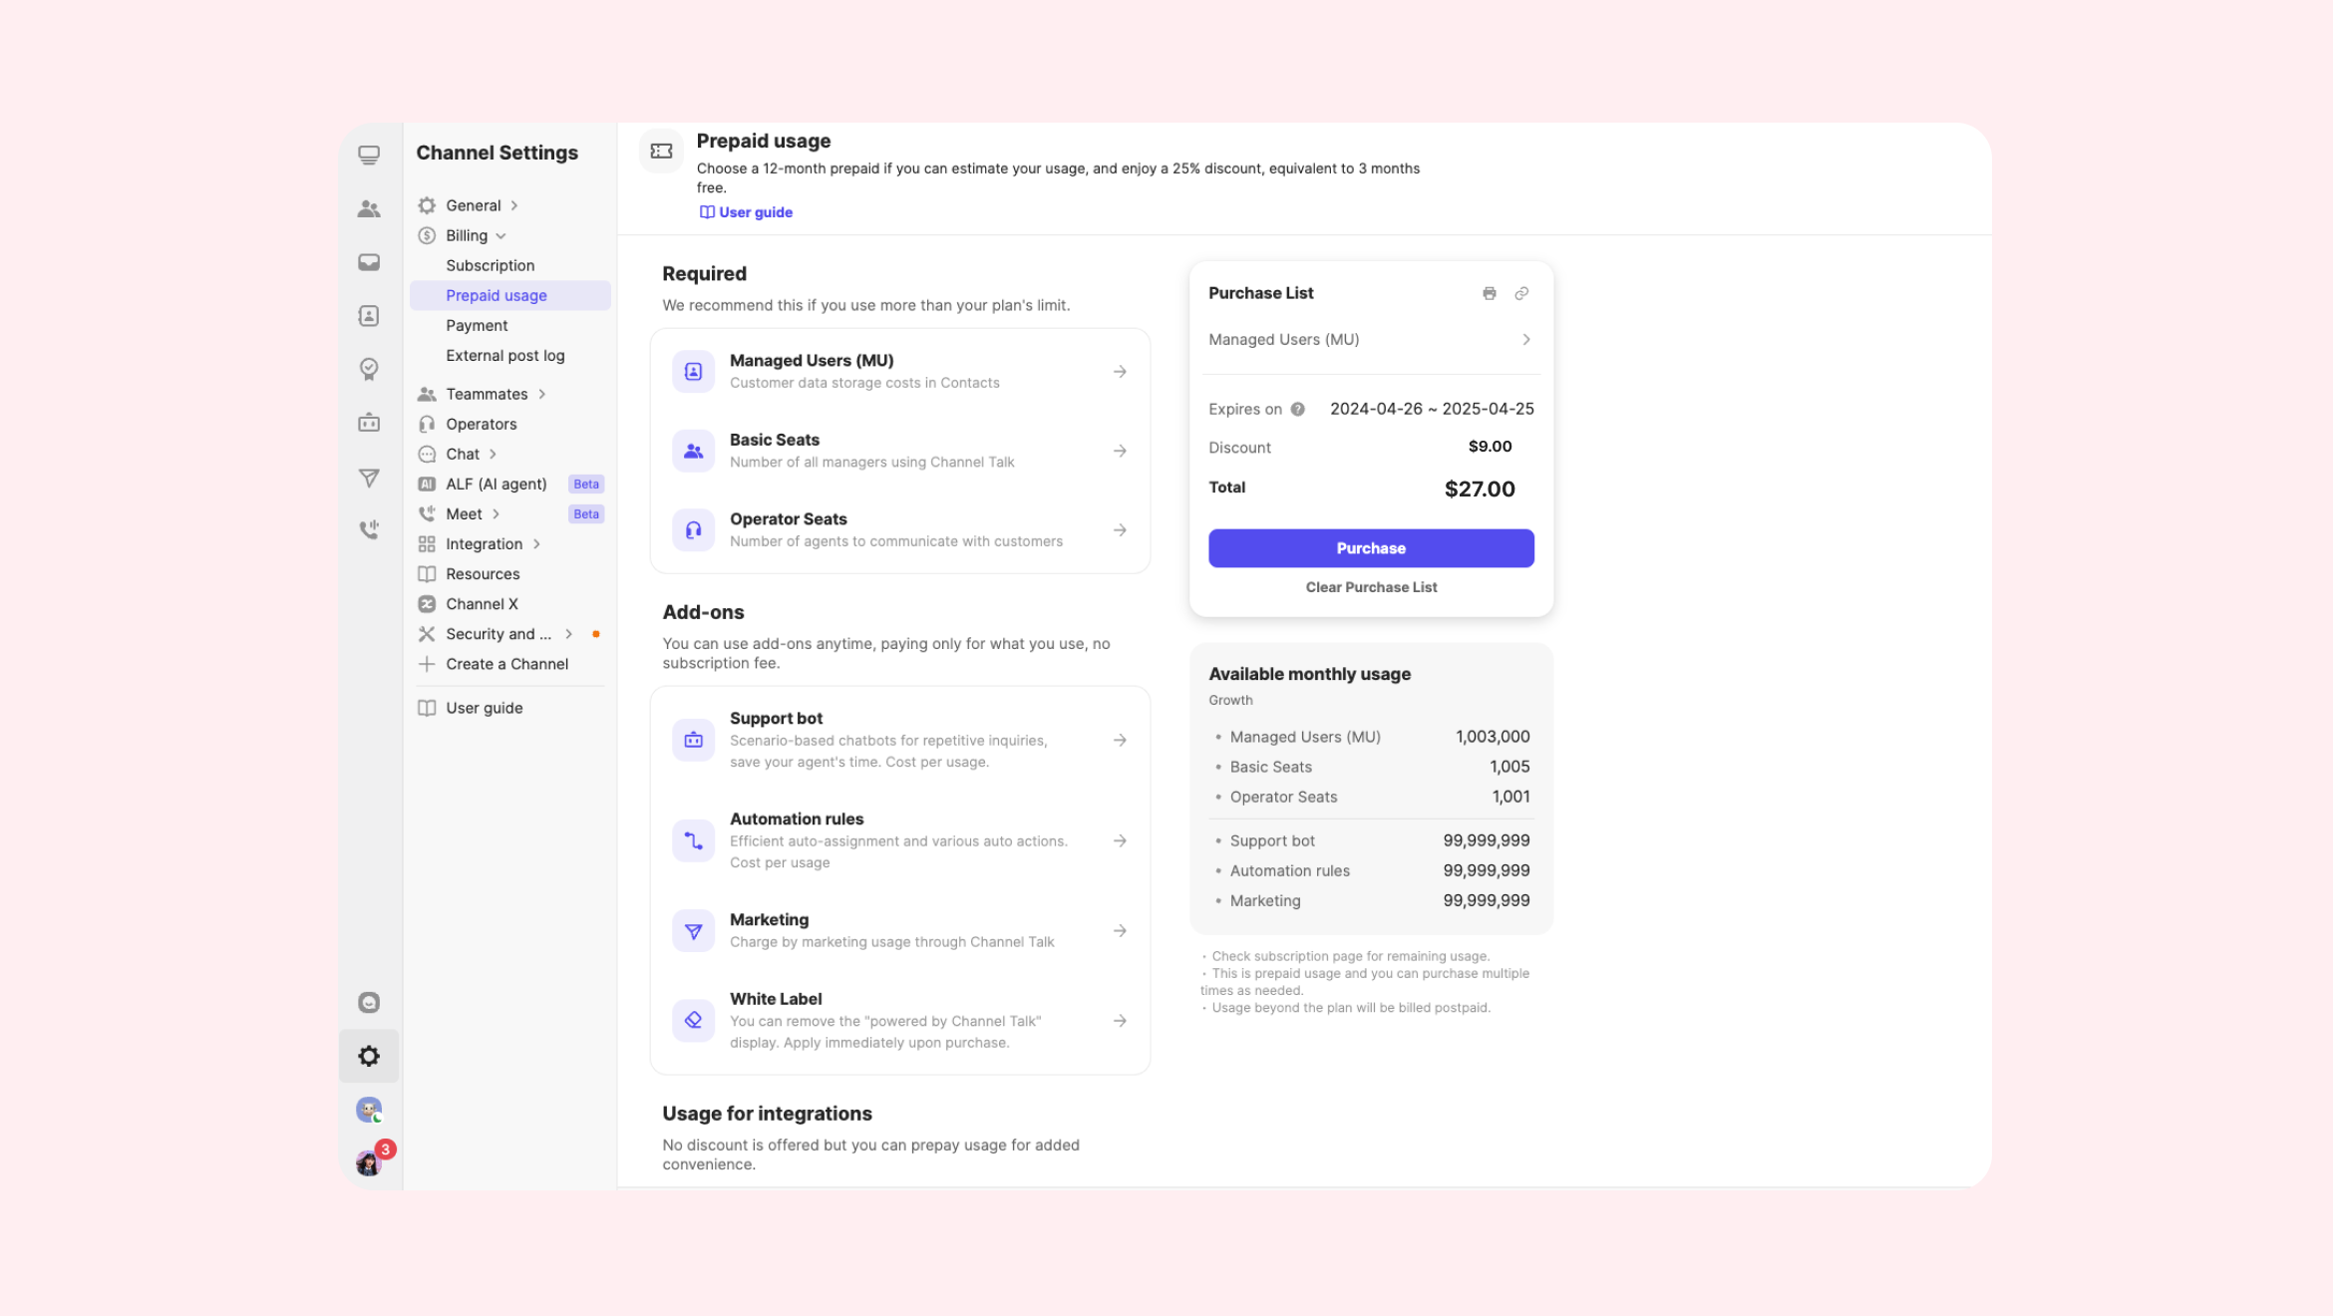Click the copy link icon in Purchase List
The height and width of the screenshot is (1316, 2333).
tap(1521, 293)
